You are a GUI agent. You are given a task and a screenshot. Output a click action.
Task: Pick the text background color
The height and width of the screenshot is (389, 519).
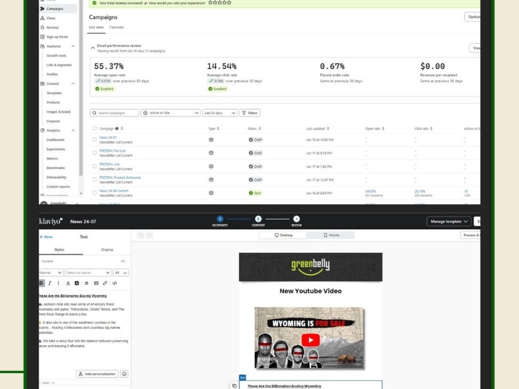pos(77,283)
